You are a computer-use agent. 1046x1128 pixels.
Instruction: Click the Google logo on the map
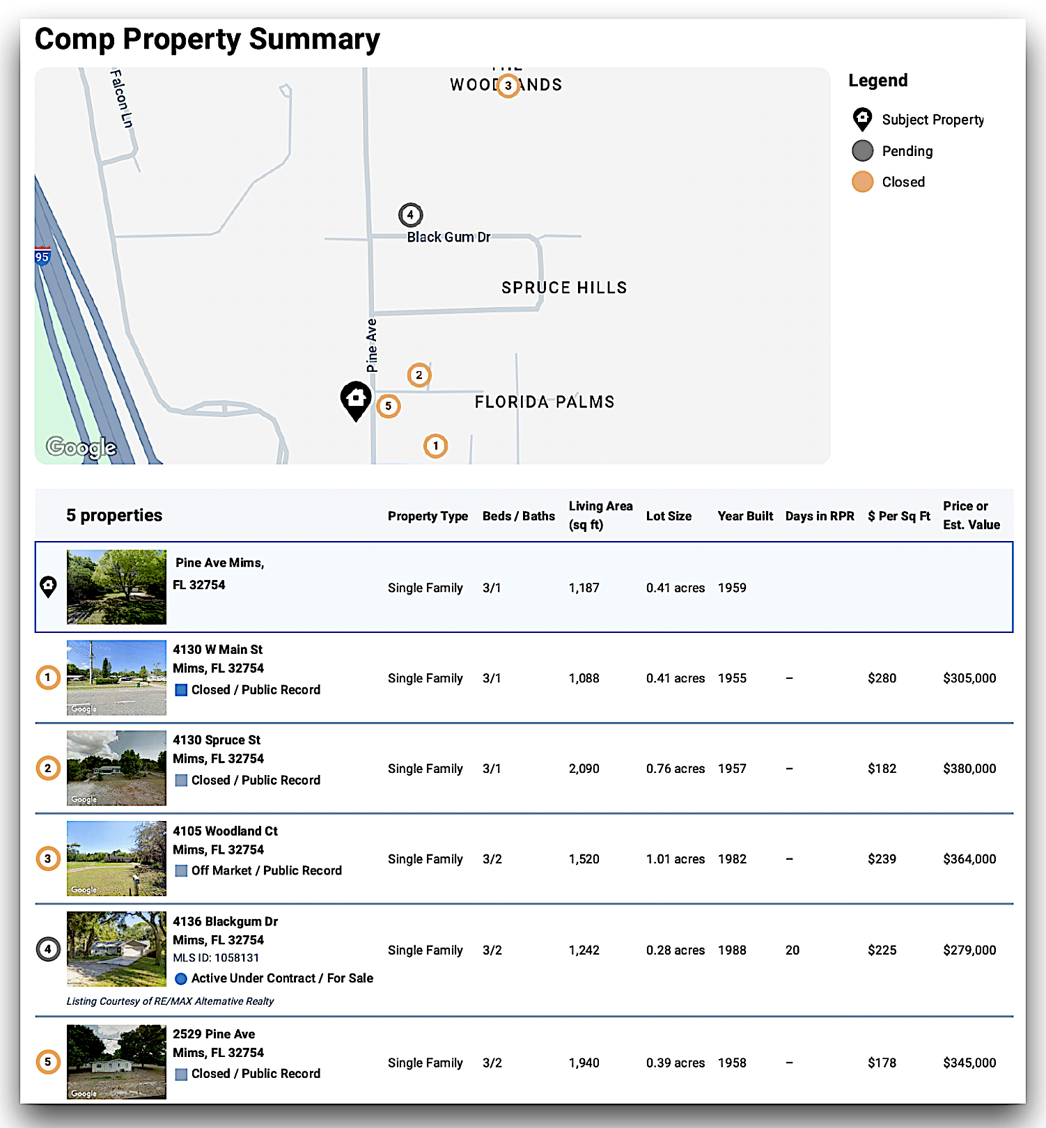(x=81, y=447)
